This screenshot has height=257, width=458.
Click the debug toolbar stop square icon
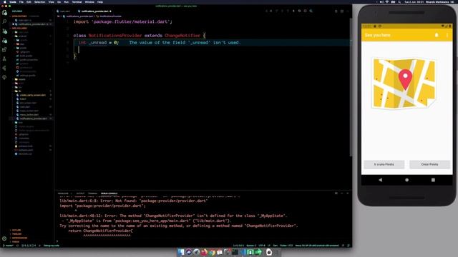[x=306, y=11]
